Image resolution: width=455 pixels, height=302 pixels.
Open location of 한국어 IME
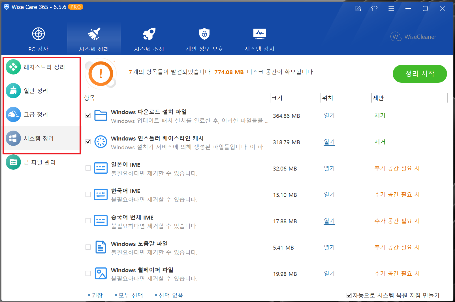click(329, 195)
